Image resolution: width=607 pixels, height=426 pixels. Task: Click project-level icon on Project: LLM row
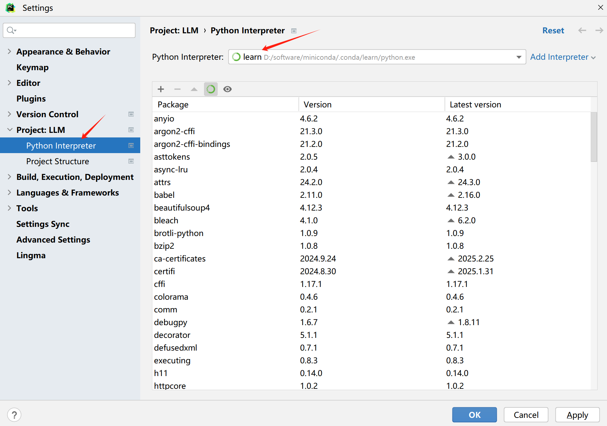[x=131, y=130]
